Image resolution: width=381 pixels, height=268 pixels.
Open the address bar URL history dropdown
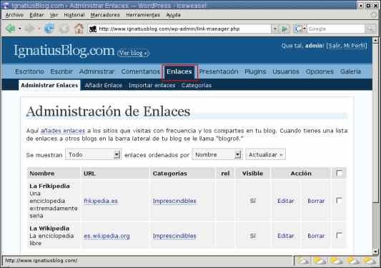click(274, 29)
